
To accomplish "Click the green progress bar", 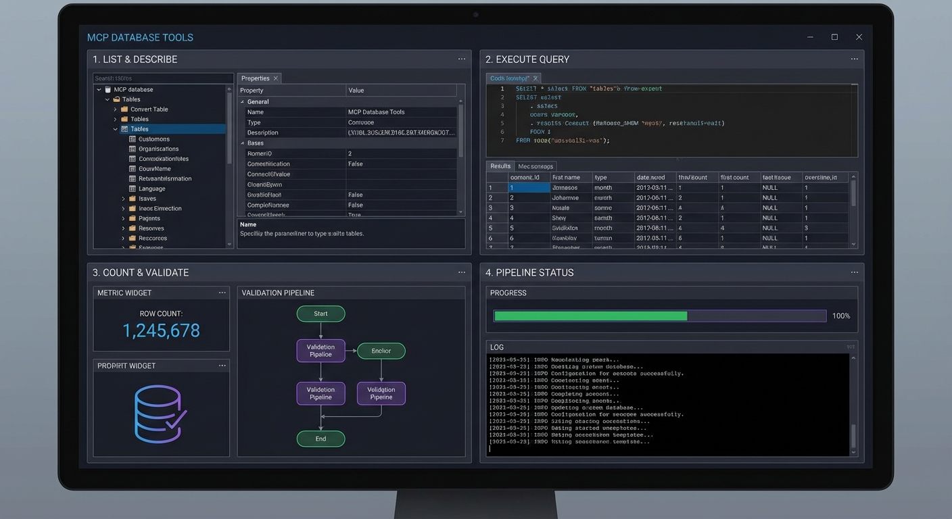I will coord(590,316).
